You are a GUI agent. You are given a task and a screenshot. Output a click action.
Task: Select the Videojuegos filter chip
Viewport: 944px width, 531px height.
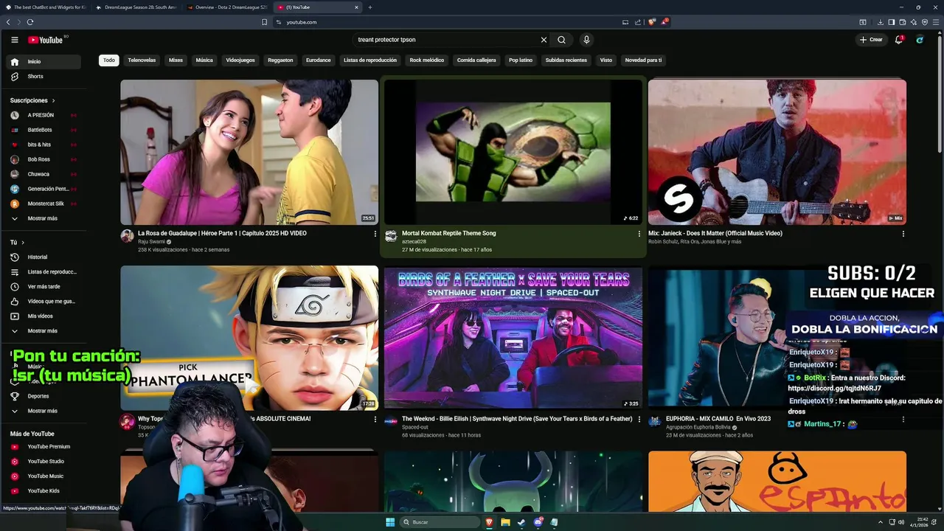point(240,60)
